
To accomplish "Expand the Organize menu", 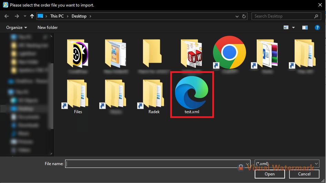I will (x=17, y=28).
